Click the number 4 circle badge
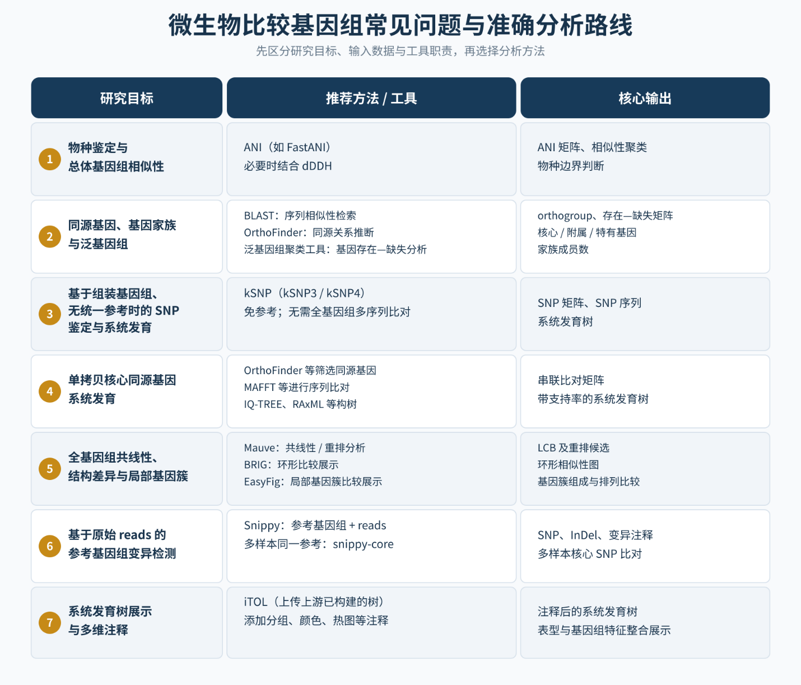Viewport: 801px width, 685px height. point(50,392)
